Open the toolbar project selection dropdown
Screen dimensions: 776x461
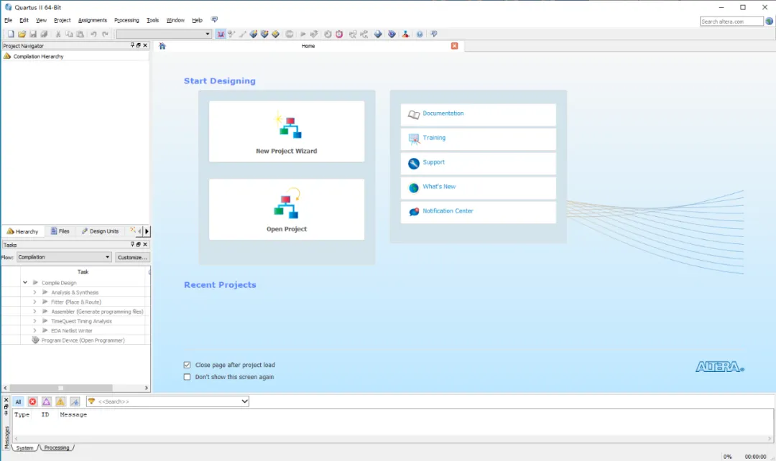tap(164, 34)
